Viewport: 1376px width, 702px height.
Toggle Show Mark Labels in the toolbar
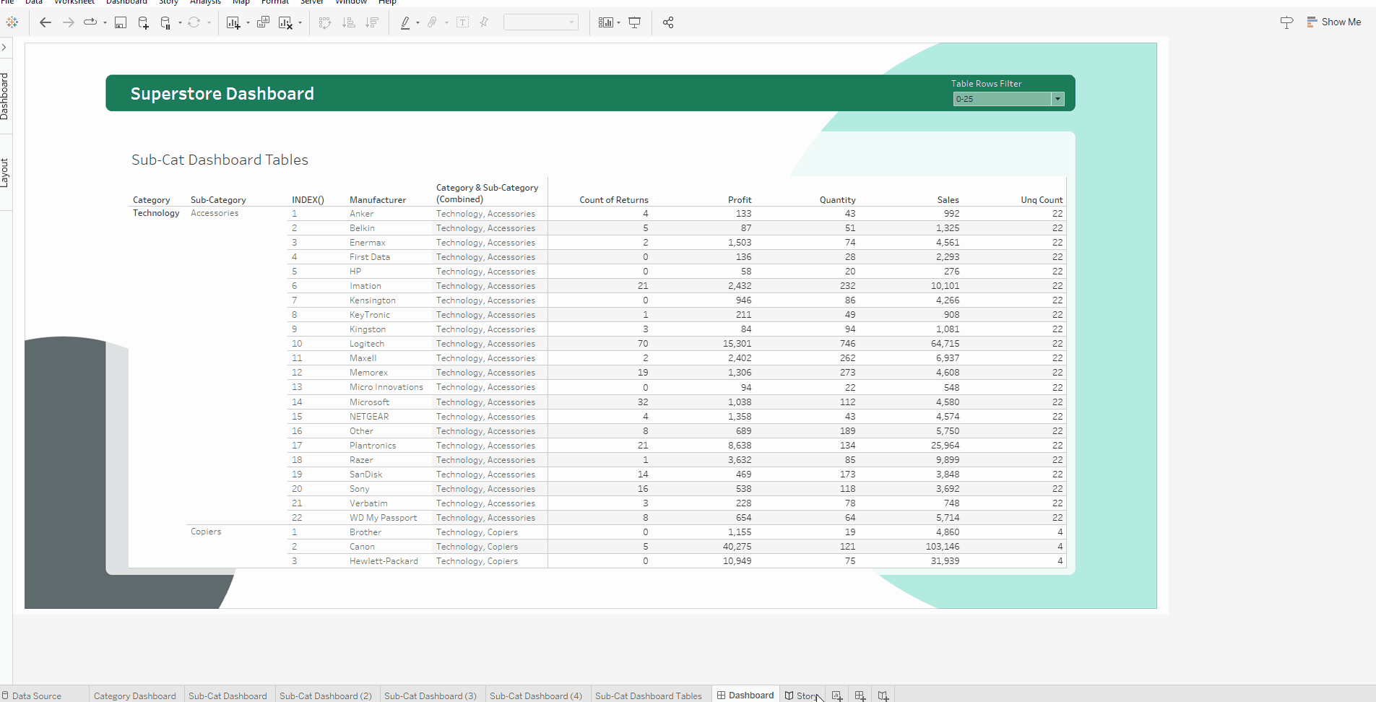point(463,22)
